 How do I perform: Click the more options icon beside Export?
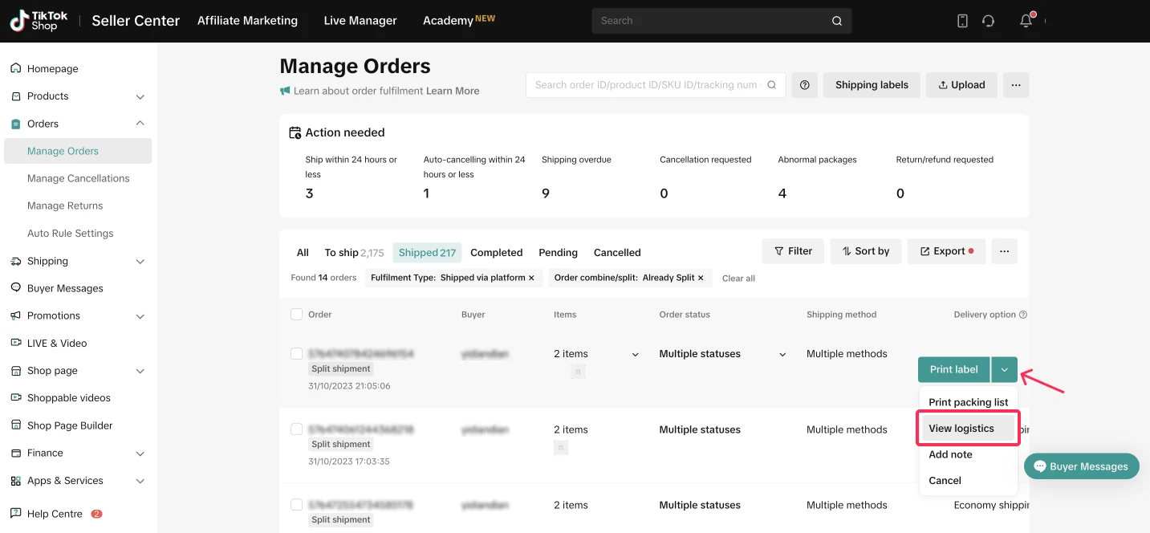point(1004,251)
